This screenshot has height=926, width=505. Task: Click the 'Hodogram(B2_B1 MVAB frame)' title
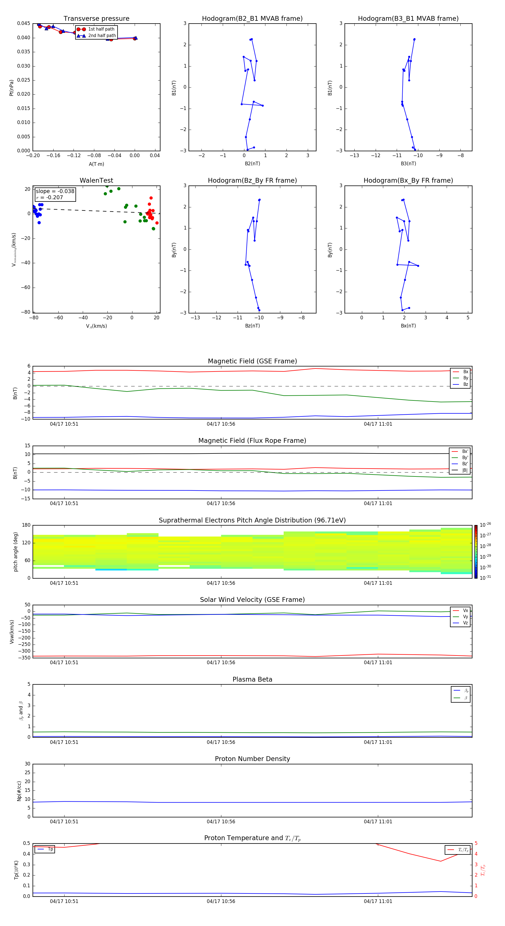(252, 19)
